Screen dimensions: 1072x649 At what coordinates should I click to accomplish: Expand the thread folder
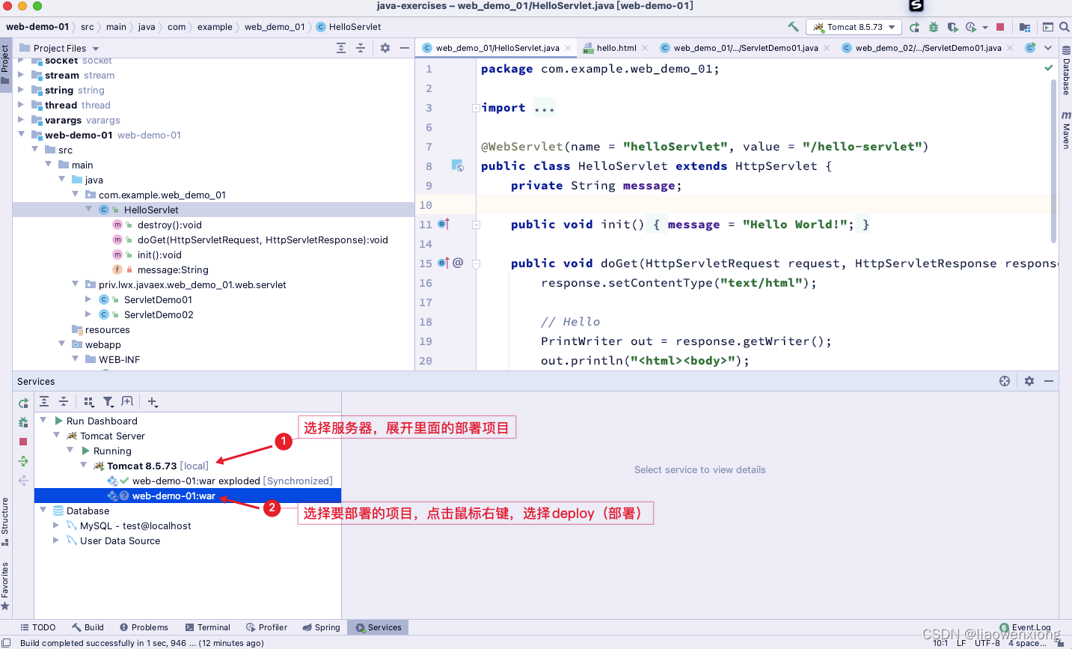click(21, 105)
